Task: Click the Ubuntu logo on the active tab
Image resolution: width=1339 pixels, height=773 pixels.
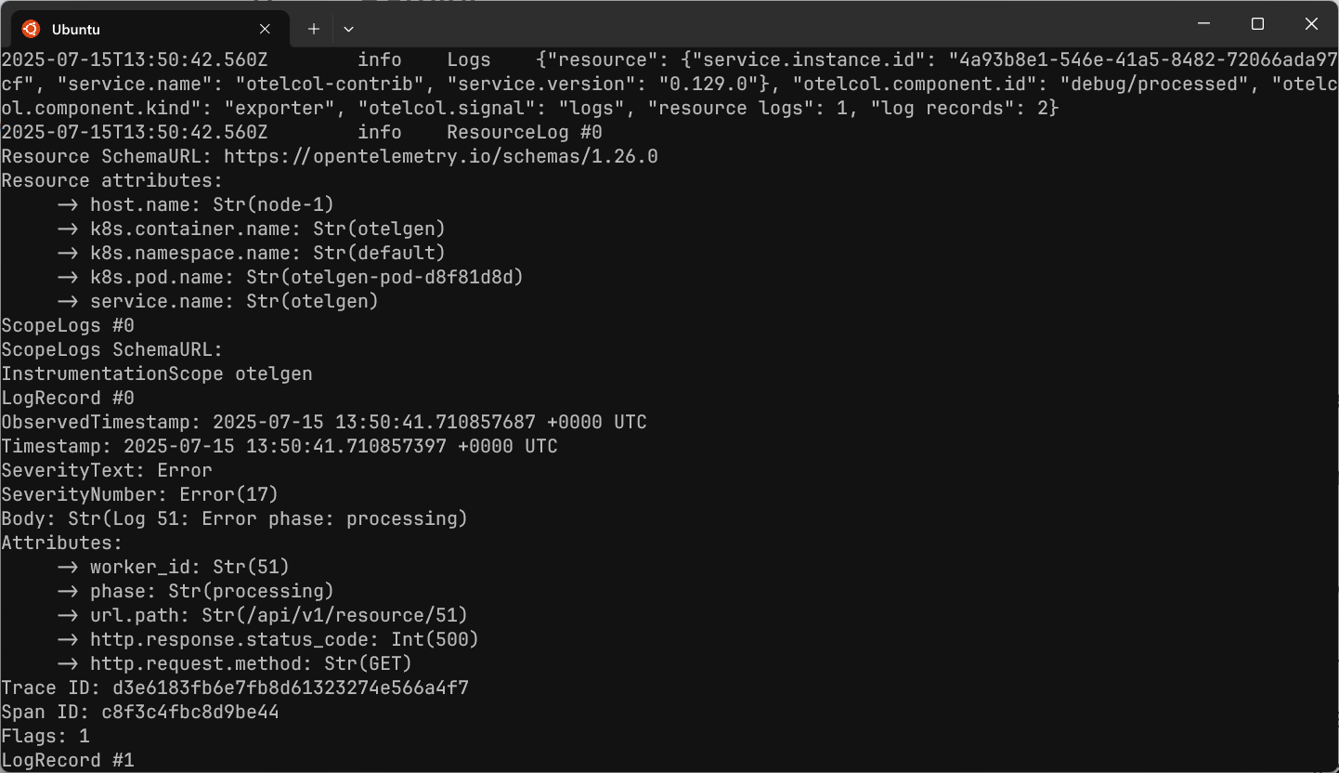Action: coord(31,29)
